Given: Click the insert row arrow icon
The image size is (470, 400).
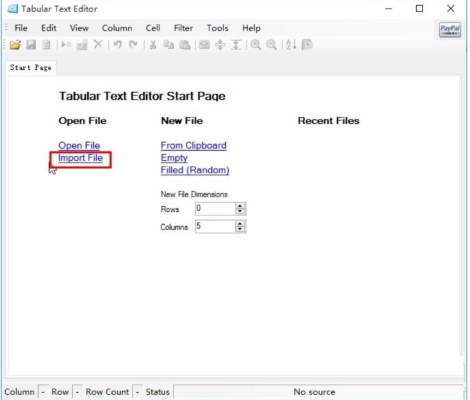Looking at the screenshot, I should 66,45.
